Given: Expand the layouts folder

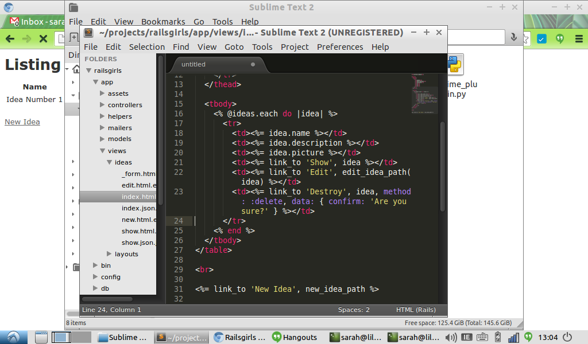Looking at the screenshot, I should 109,254.
